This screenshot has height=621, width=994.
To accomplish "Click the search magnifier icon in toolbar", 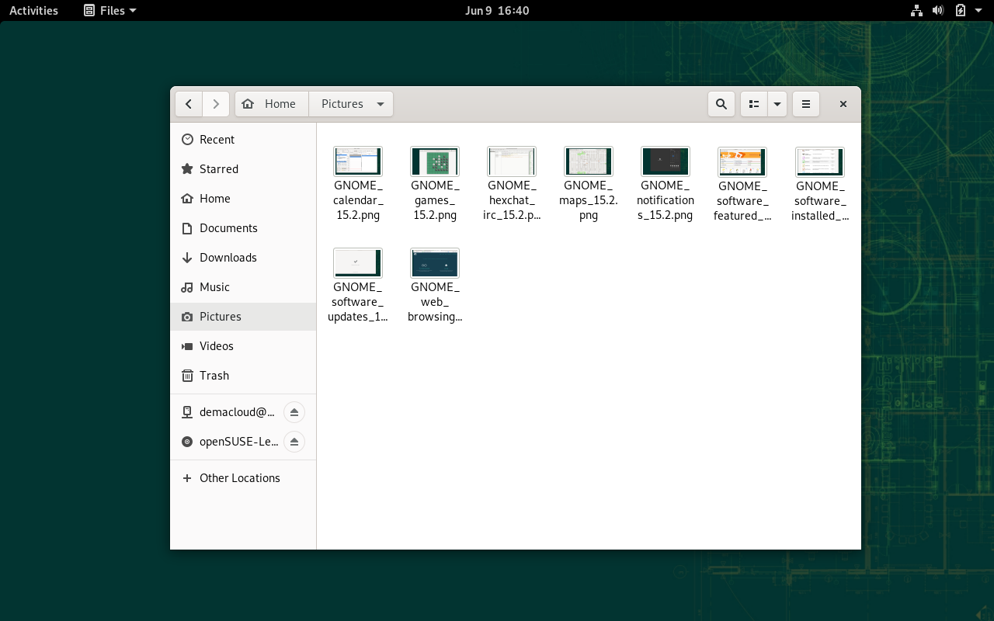I will coord(721,104).
